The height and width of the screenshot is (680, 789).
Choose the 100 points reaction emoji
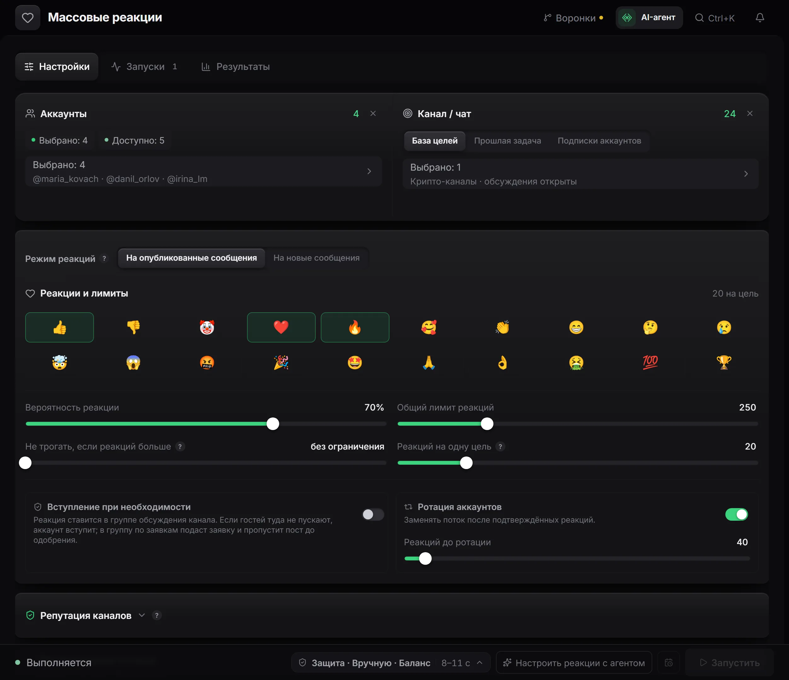point(650,363)
